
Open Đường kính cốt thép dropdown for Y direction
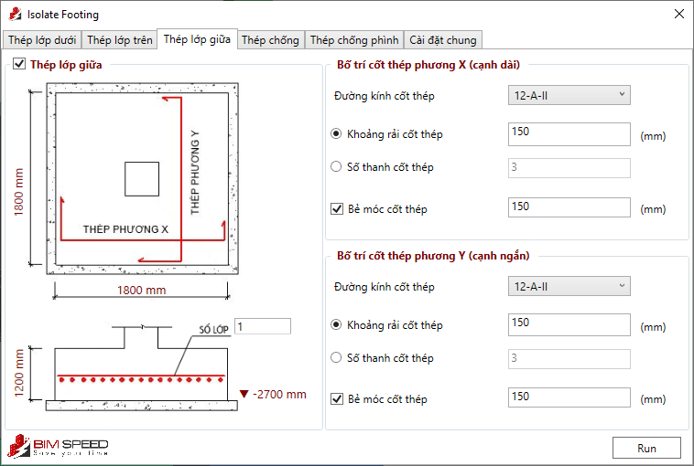click(569, 286)
